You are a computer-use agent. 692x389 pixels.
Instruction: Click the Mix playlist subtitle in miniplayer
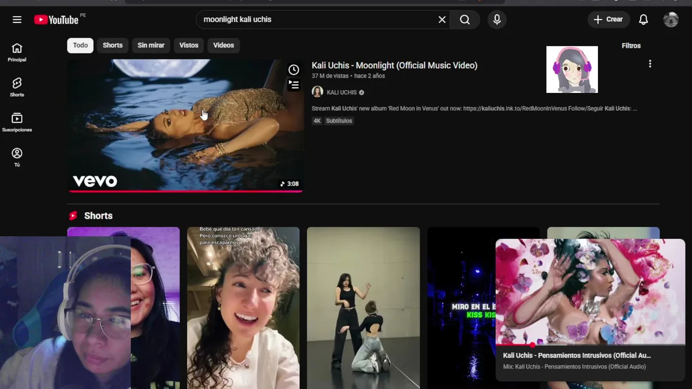pyautogui.click(x=574, y=367)
